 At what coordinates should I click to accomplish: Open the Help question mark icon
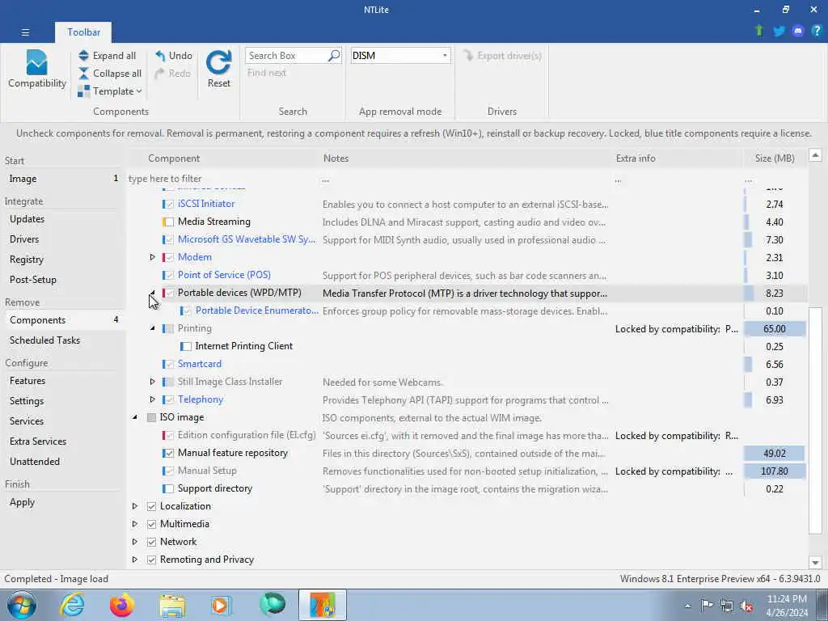[817, 31]
